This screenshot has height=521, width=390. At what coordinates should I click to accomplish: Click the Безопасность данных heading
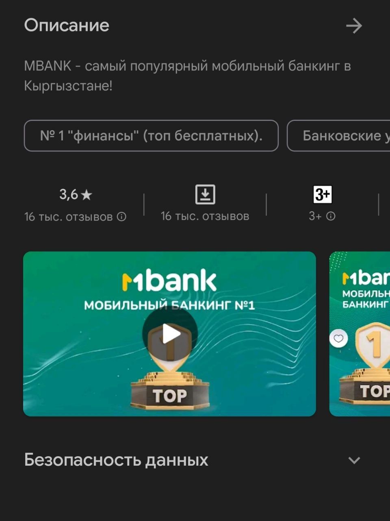click(x=116, y=460)
